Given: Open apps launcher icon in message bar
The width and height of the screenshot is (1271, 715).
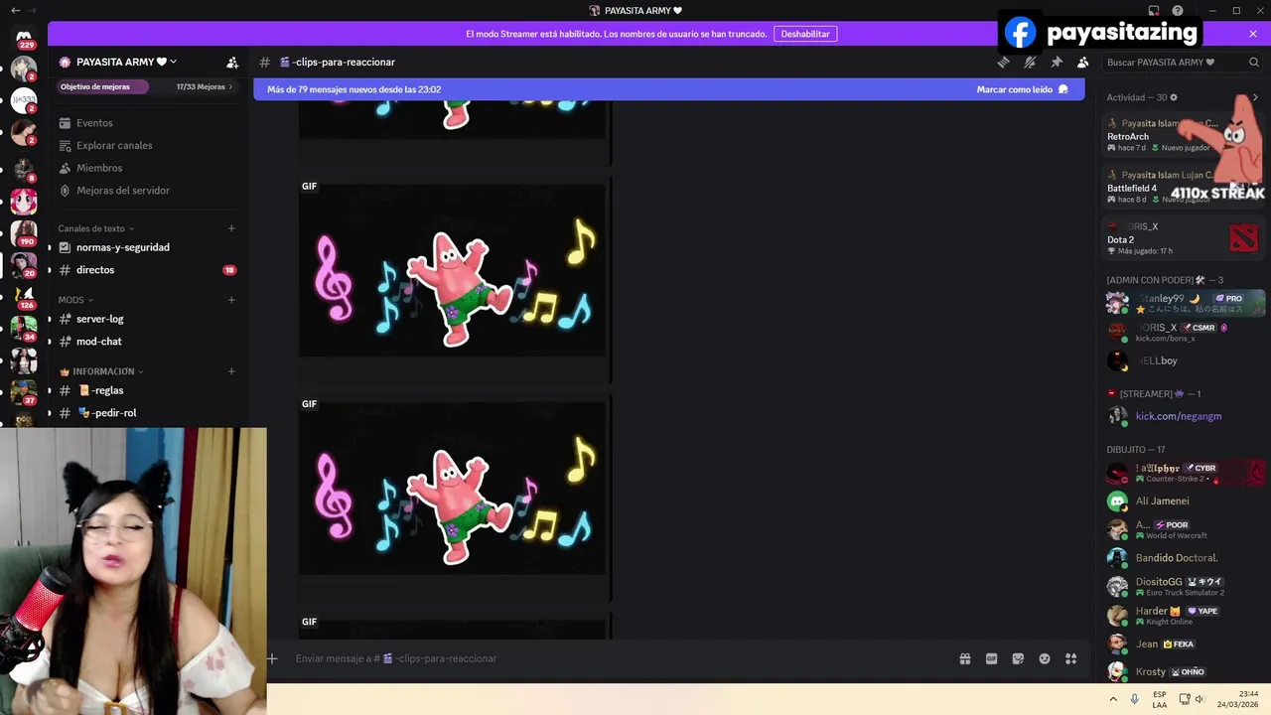Looking at the screenshot, I should (1070, 658).
